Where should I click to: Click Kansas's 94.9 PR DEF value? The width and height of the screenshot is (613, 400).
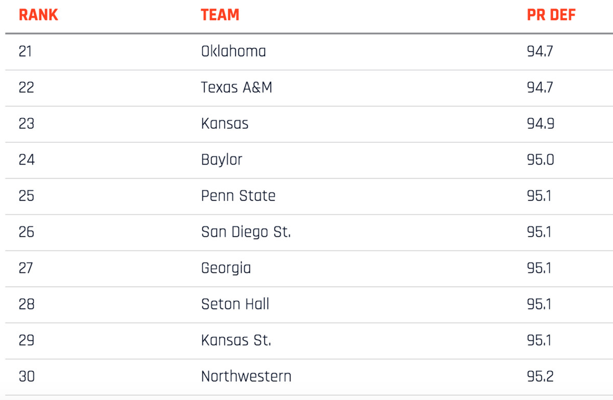540,124
